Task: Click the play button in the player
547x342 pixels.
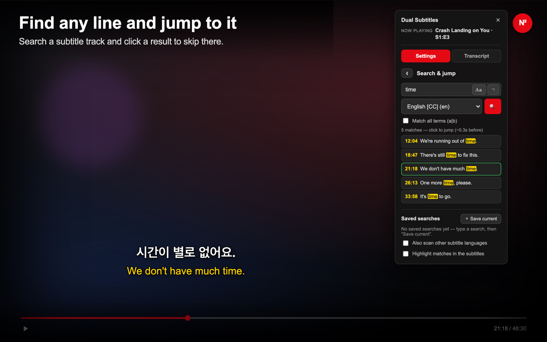Action: click(x=26, y=329)
